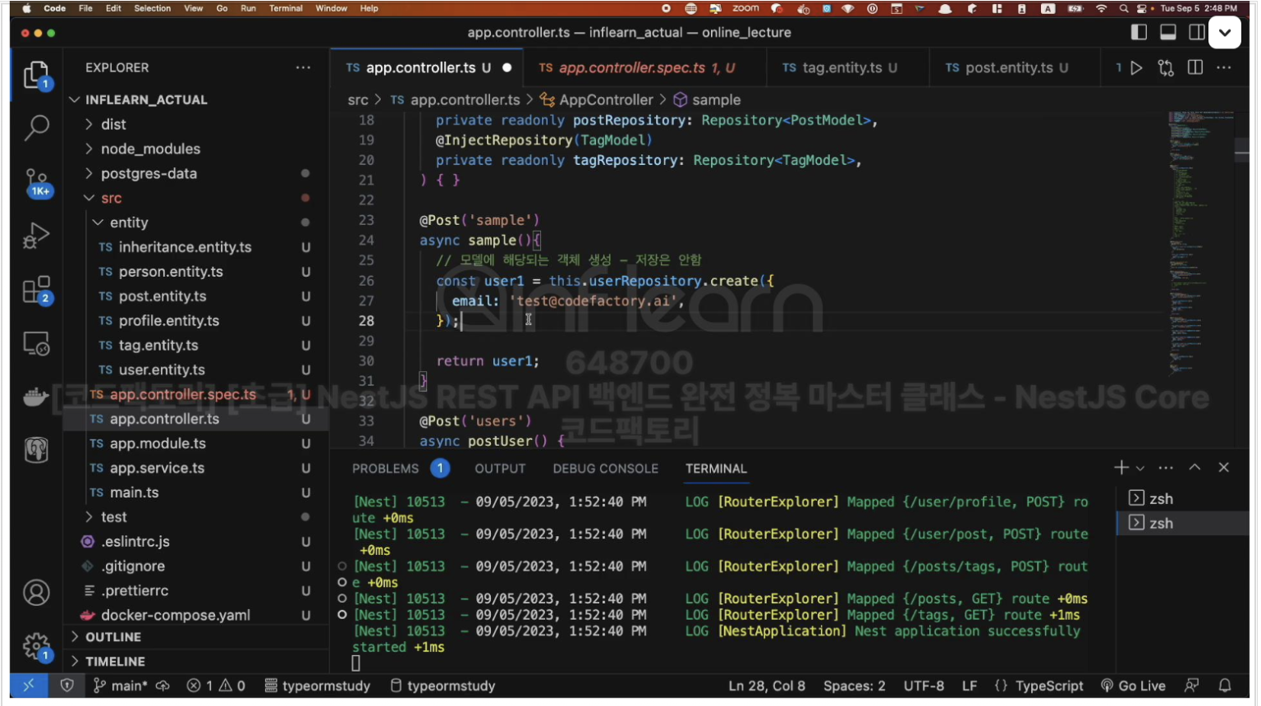This screenshot has width=1261, height=706.
Task: Open the Accounts menu icon
Action: [36, 593]
